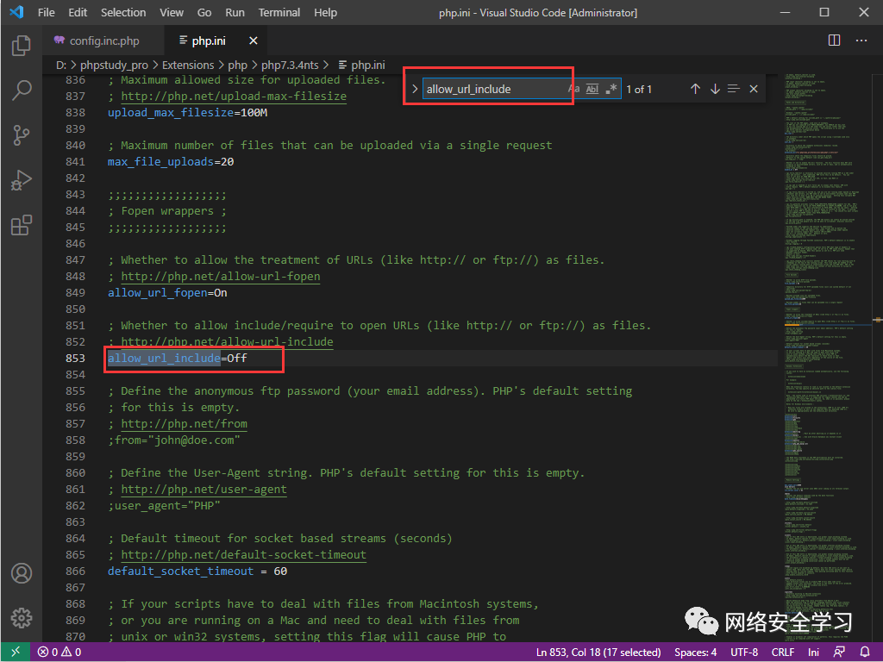This screenshot has width=883, height=662.
Task: Open the editor More Actions ellipsis
Action: [x=861, y=41]
